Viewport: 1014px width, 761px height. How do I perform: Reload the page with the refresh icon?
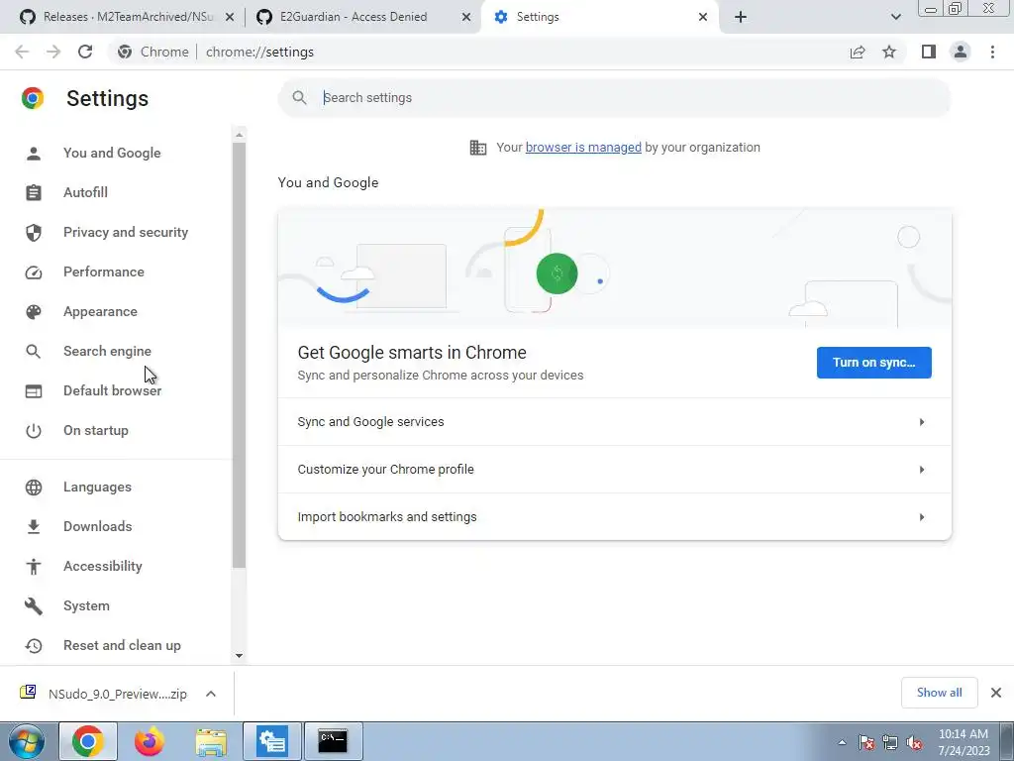click(x=85, y=52)
